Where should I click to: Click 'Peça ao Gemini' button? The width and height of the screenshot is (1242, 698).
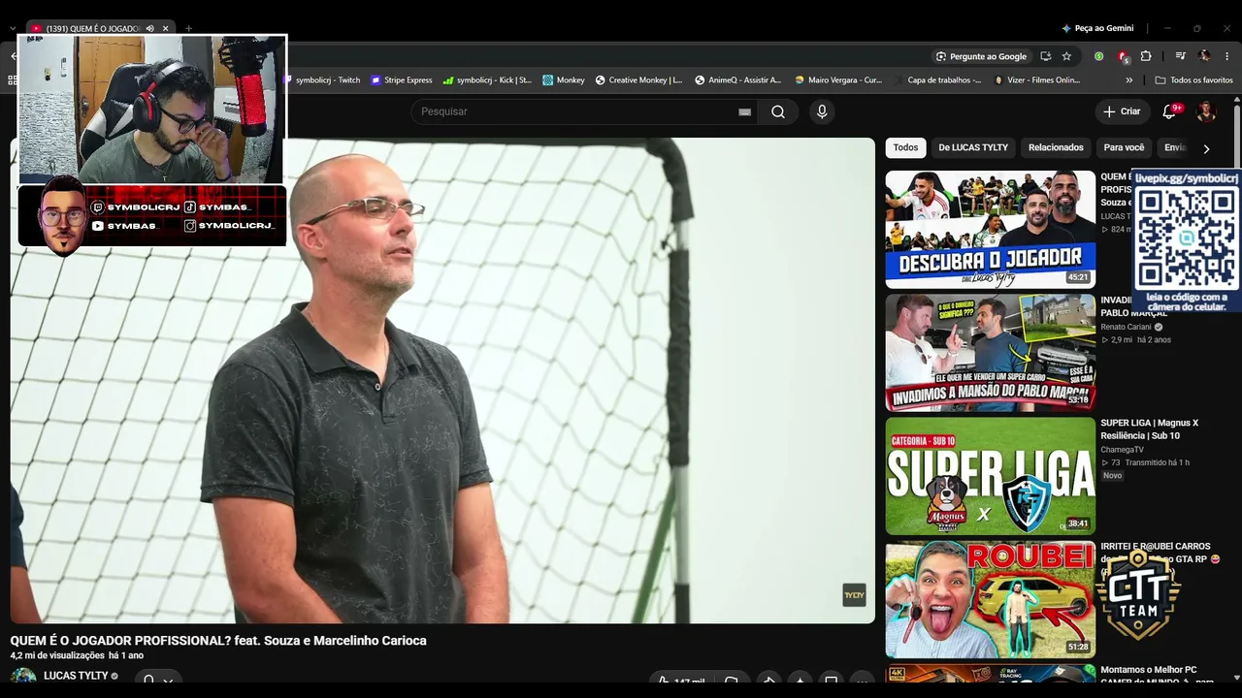coord(1097,29)
